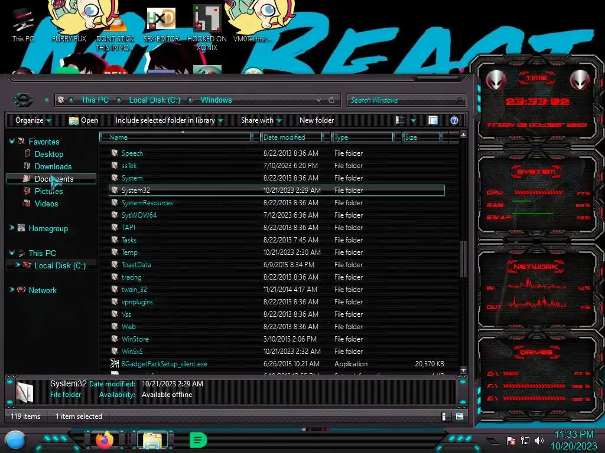
Task: Click the file list vertical scrollbar thumb
Action: [x=463, y=258]
